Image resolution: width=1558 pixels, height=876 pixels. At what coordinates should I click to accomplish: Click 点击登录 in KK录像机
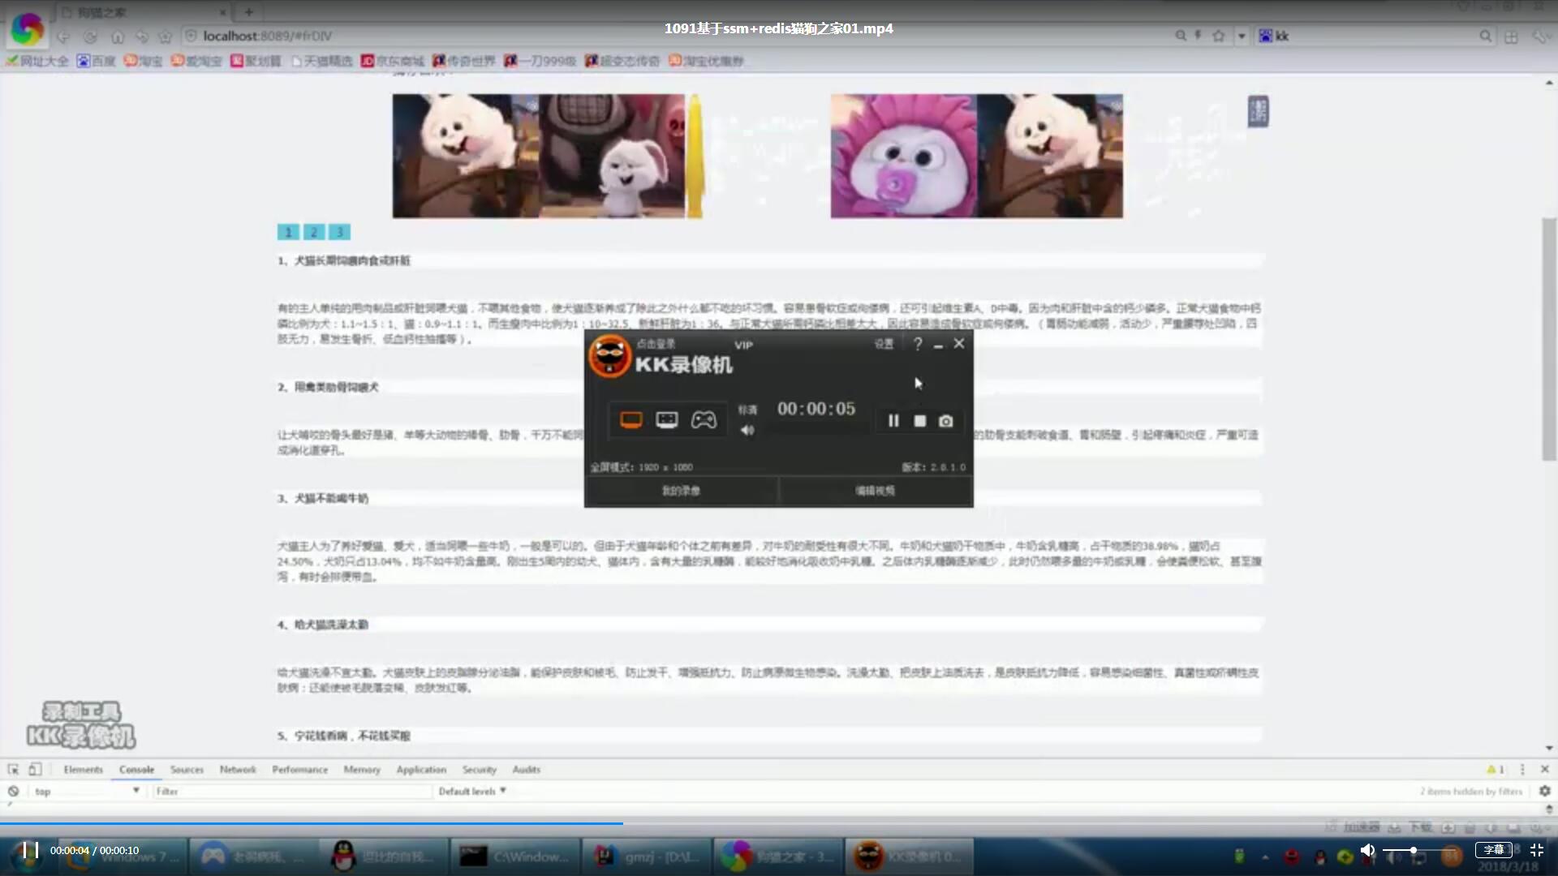[x=656, y=344]
